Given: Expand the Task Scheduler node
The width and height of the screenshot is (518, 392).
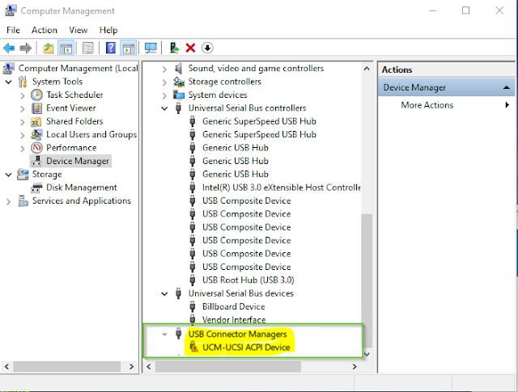Looking at the screenshot, I should pyautogui.click(x=23, y=95).
